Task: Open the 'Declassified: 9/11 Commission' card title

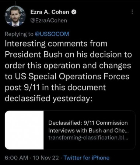Action: click(88, 123)
